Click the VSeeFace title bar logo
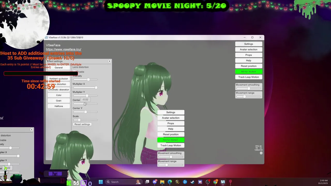 [47, 37]
